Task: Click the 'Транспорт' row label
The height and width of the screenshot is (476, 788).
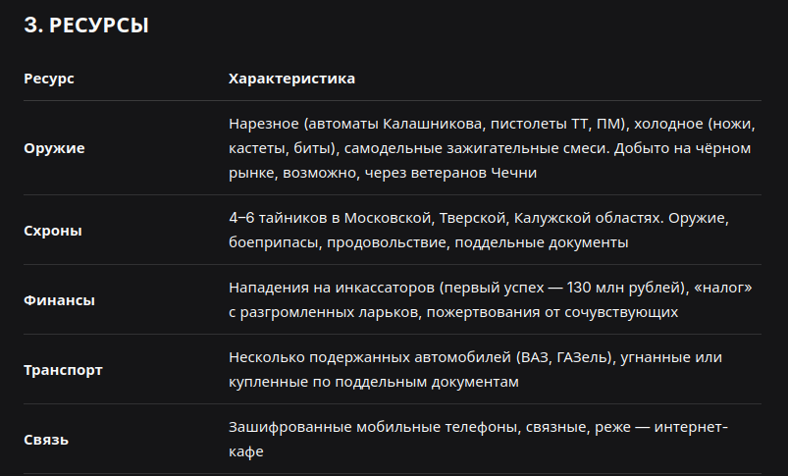Action: 64,370
